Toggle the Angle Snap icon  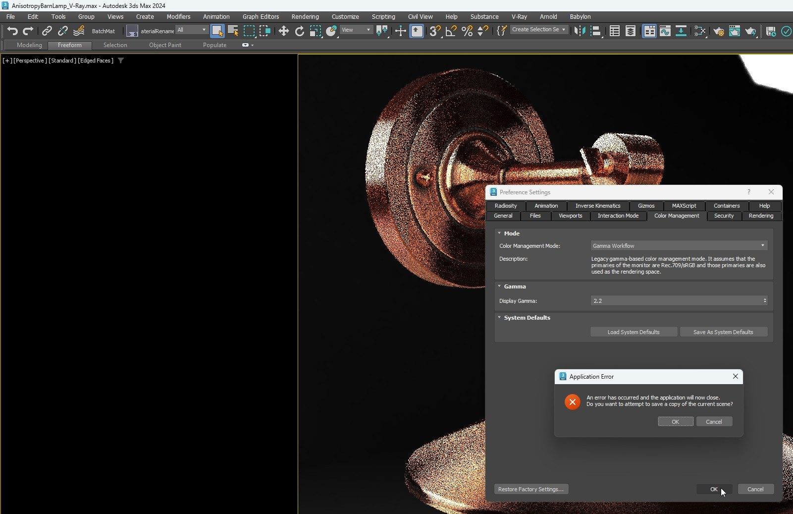point(451,31)
